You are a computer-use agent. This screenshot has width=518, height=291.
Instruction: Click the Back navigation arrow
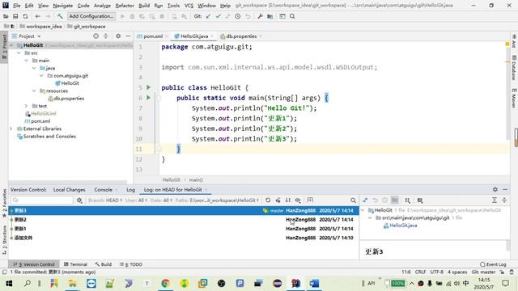coord(38,16)
